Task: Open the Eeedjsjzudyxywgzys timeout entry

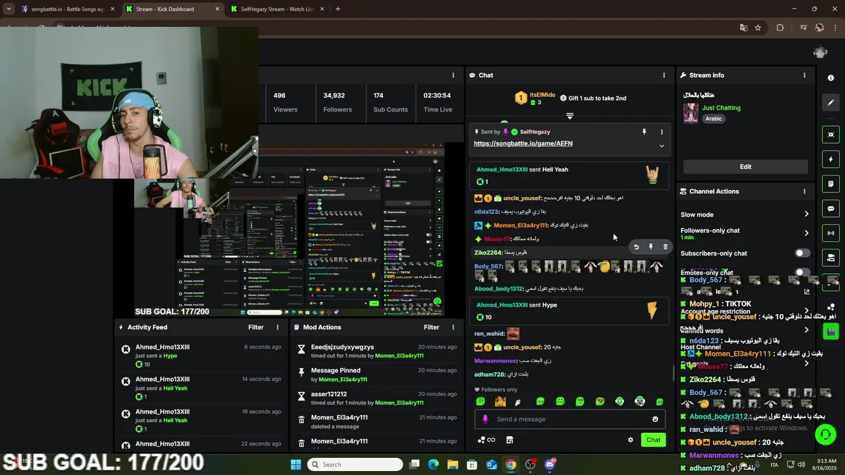Action: pos(376,351)
